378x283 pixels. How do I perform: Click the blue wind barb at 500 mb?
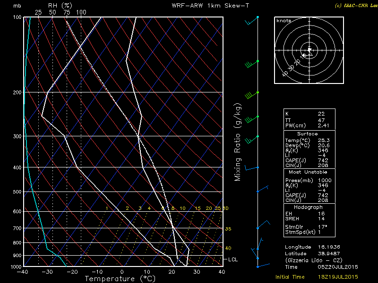(263, 189)
